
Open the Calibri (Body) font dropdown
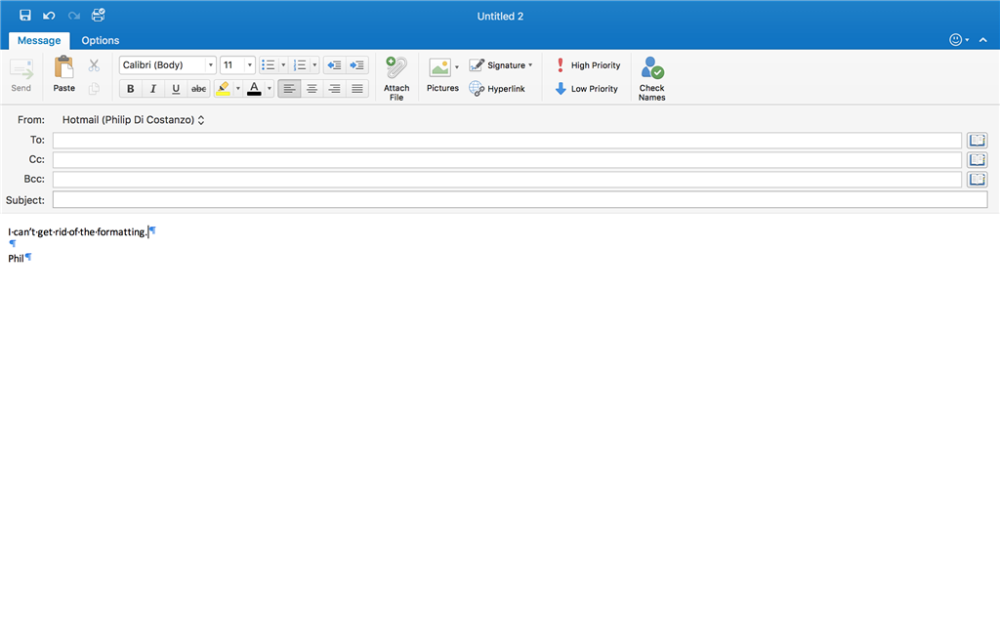tap(211, 65)
